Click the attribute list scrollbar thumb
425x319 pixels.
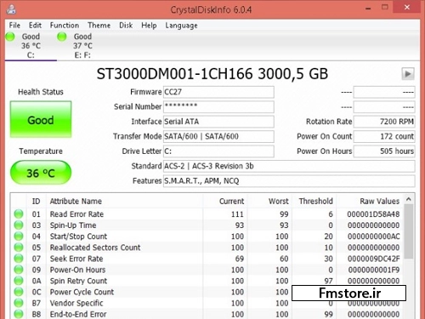[x=409, y=231]
